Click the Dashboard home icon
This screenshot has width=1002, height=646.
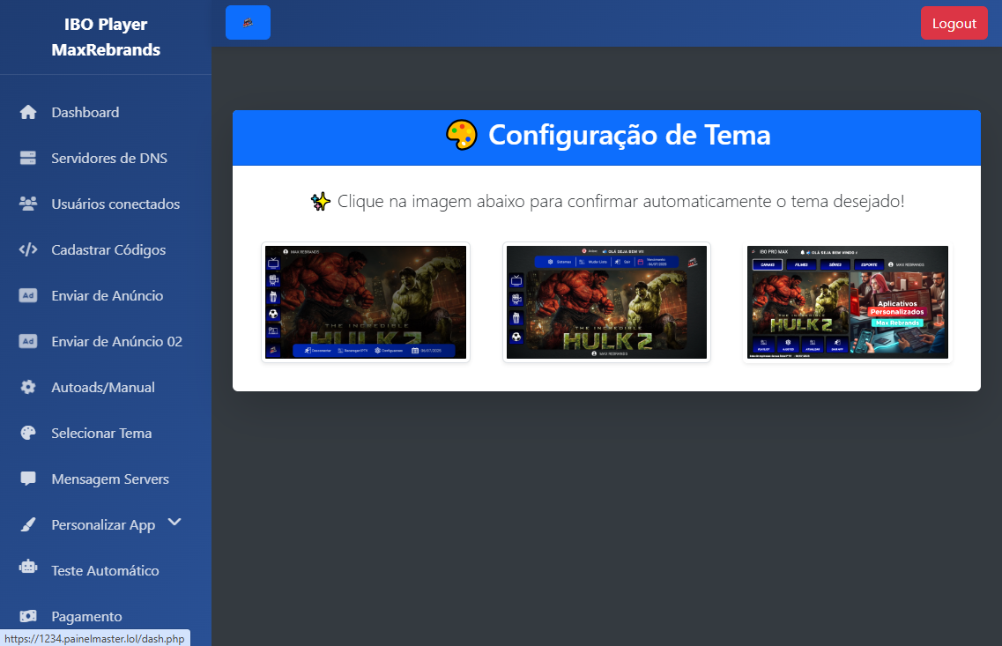click(28, 113)
